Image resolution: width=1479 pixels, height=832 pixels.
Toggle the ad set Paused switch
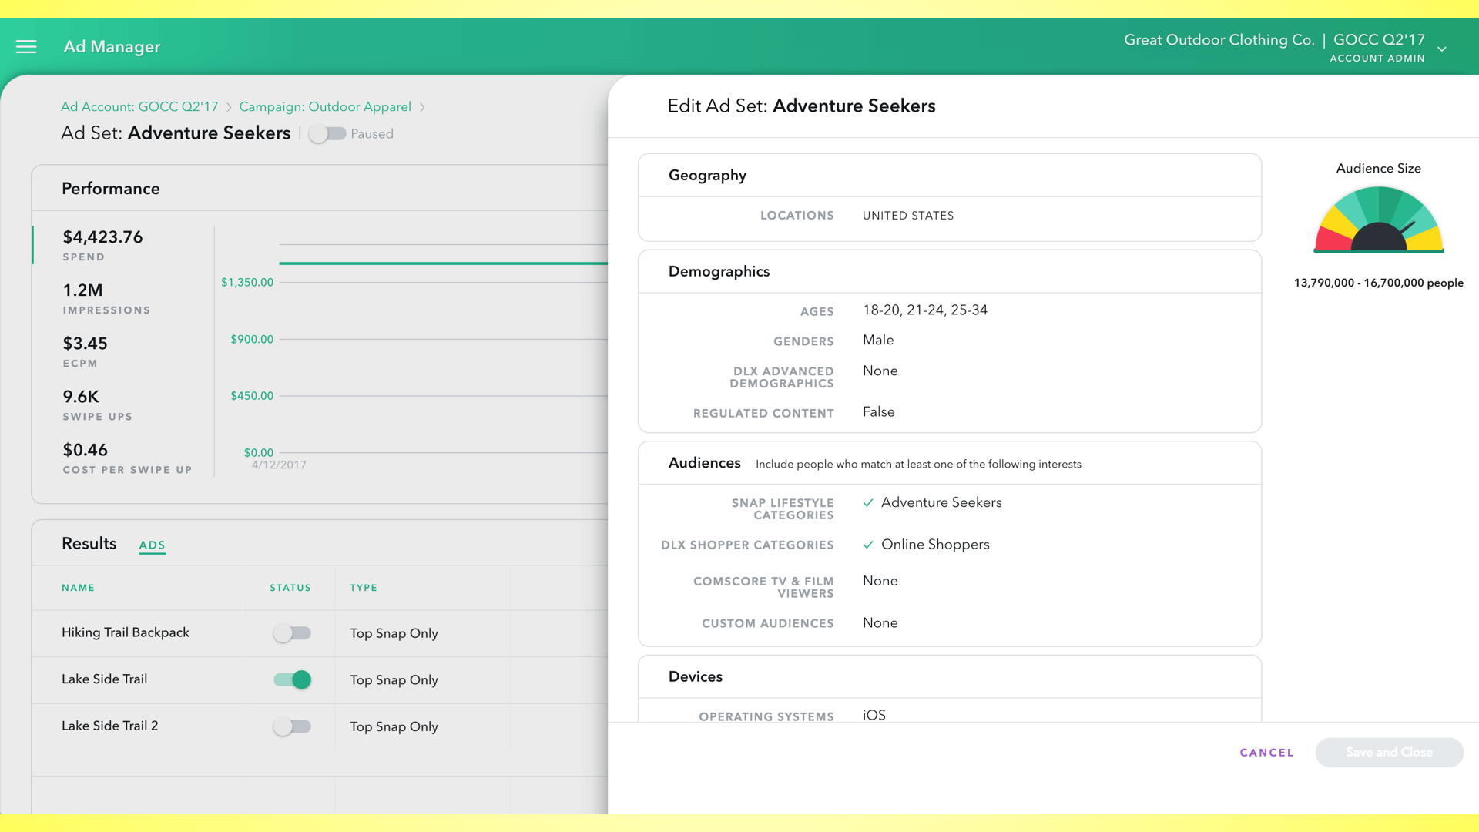pyautogui.click(x=327, y=134)
